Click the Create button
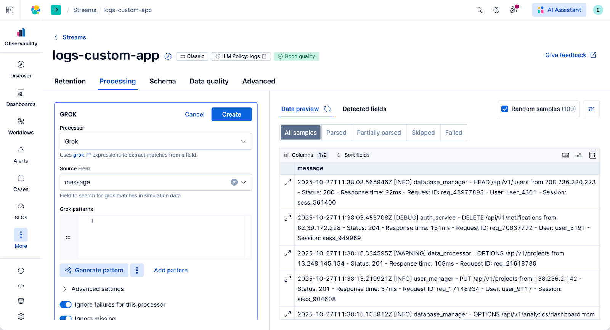610x330 pixels. coord(231,114)
